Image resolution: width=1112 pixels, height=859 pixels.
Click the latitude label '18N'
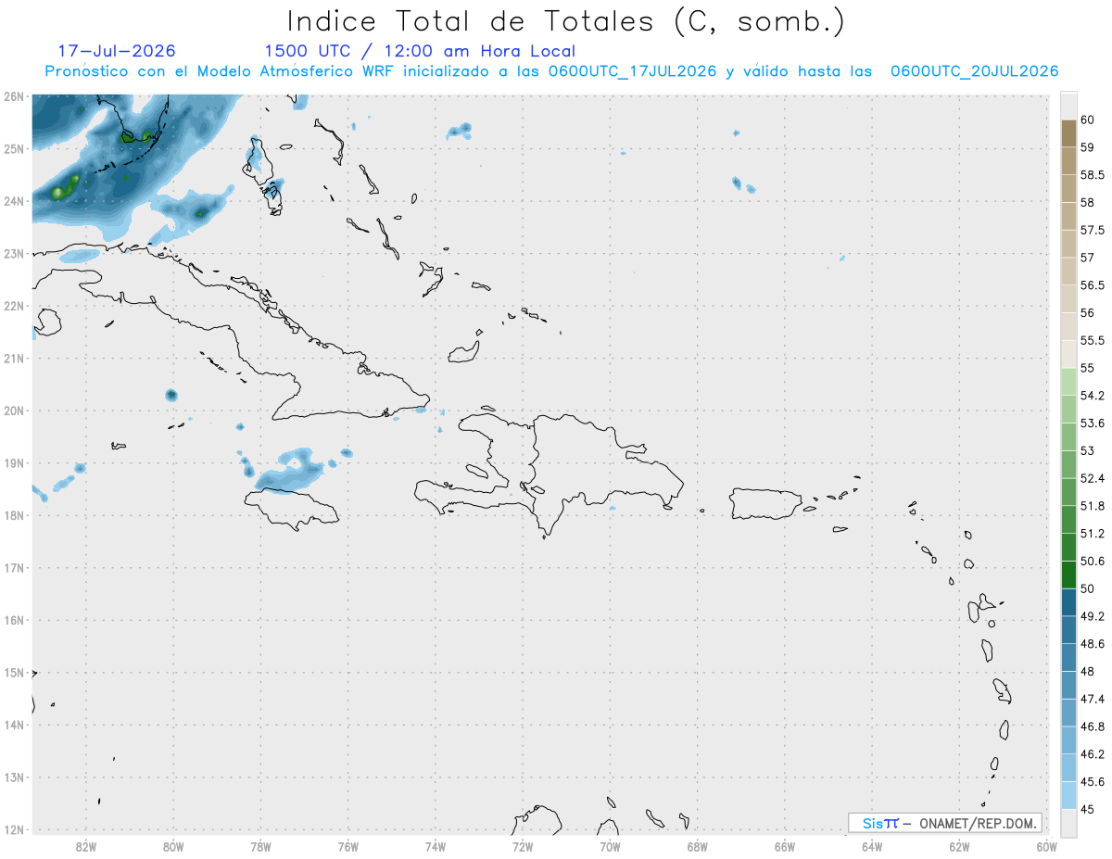click(x=13, y=515)
